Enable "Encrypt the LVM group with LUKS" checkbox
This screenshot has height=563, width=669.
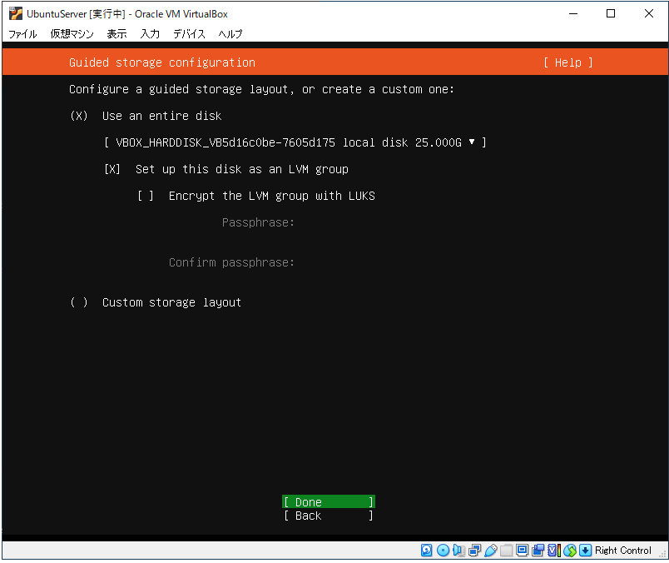pos(146,196)
